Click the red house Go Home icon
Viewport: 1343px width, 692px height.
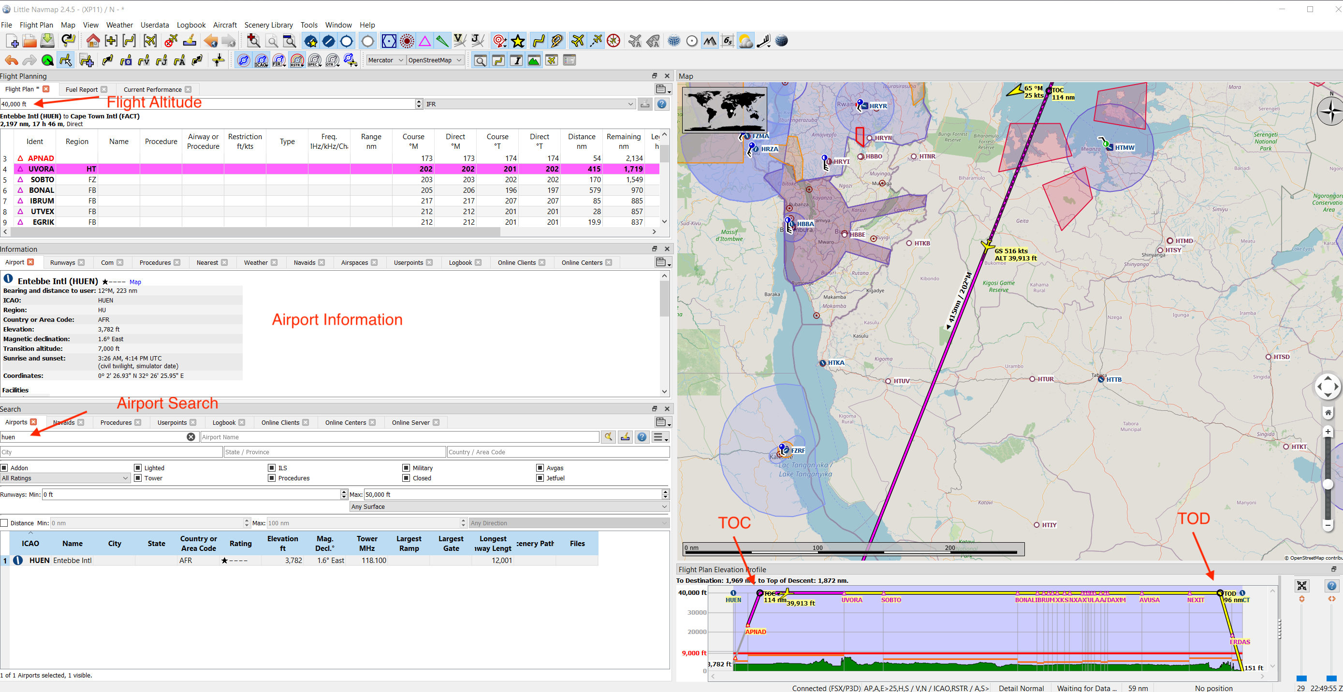pyautogui.click(x=93, y=41)
